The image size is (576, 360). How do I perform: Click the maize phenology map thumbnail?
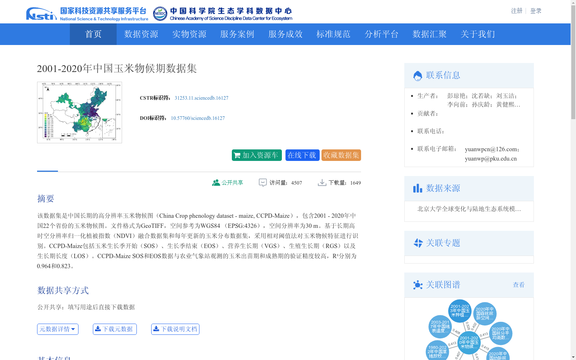tap(80, 112)
